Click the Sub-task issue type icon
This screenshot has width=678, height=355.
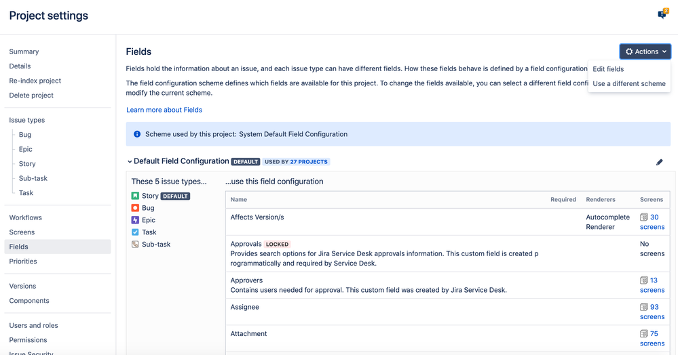[135, 244]
